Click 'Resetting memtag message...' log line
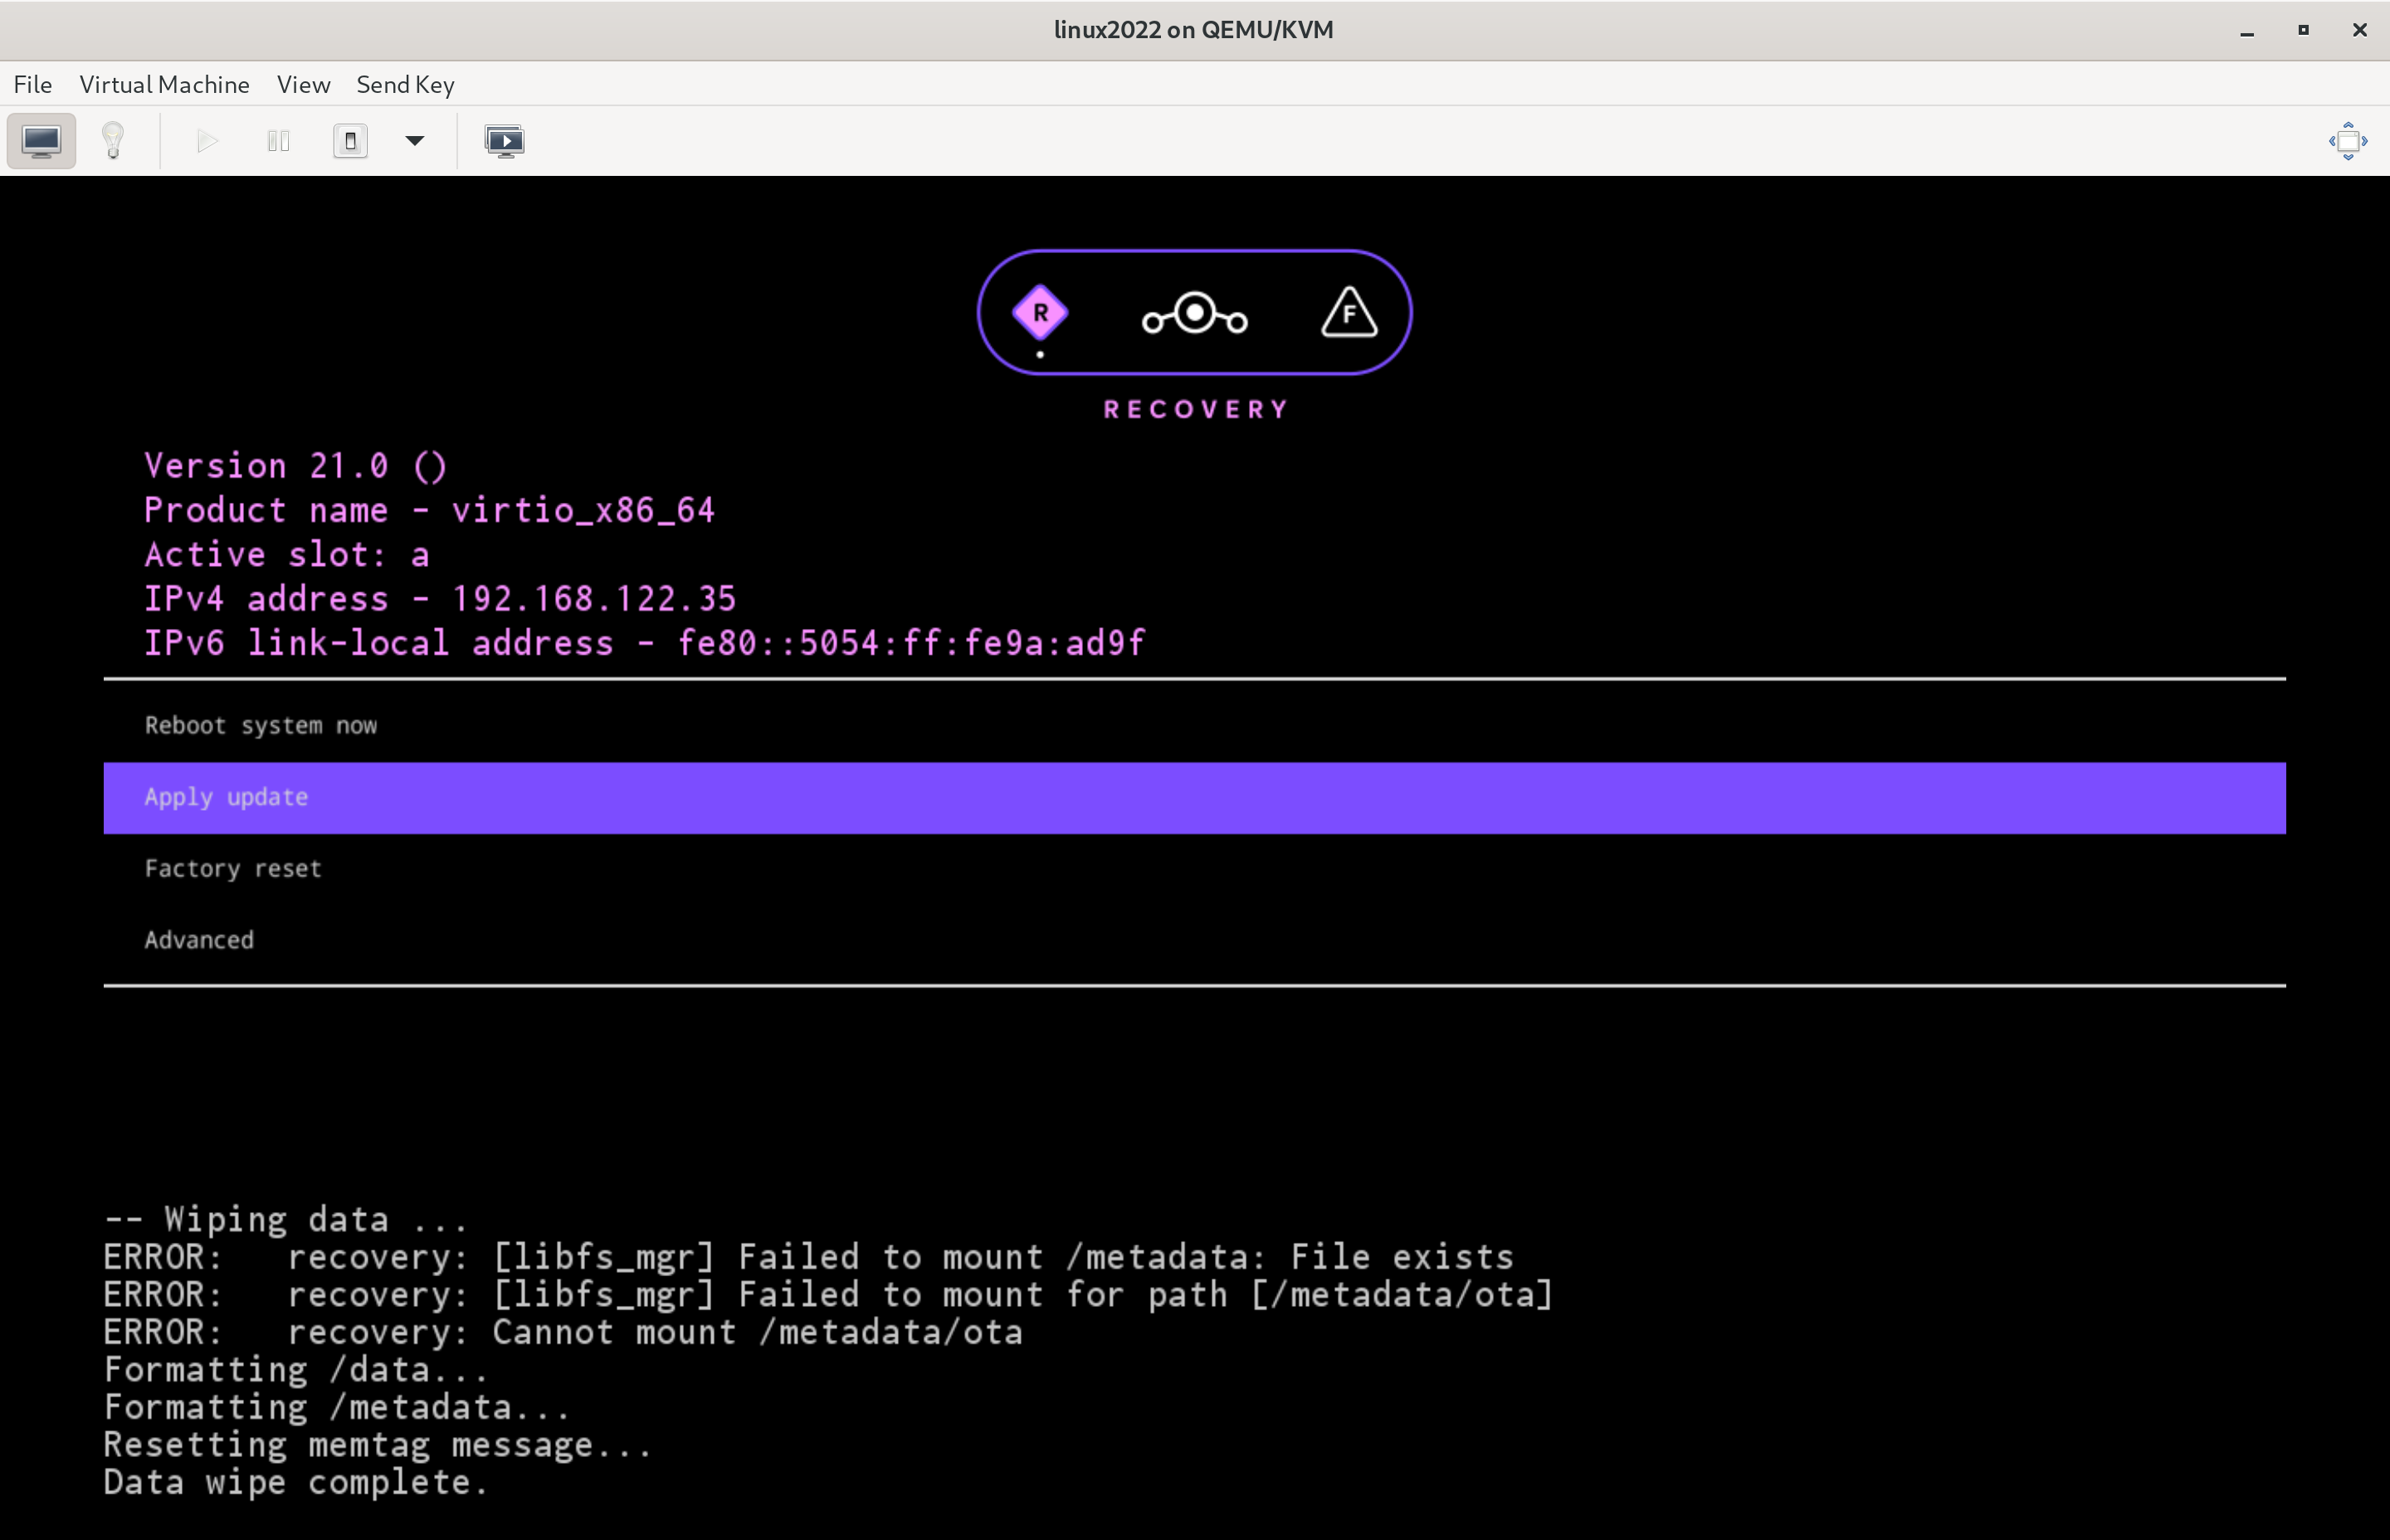Image resolution: width=2390 pixels, height=1540 pixels. (x=378, y=1445)
